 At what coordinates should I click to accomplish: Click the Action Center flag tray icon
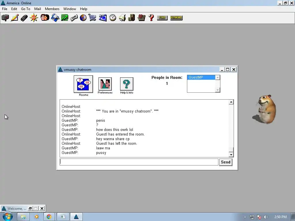259,217
